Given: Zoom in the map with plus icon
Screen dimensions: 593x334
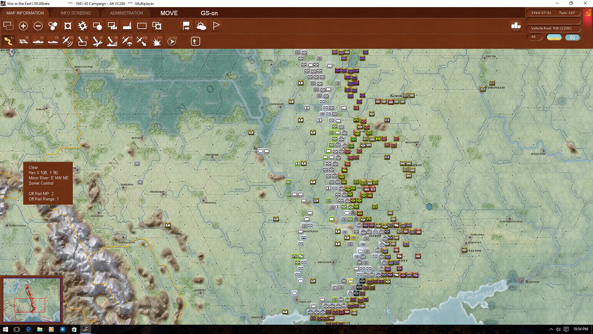Looking at the screenshot, I should coord(23,26).
